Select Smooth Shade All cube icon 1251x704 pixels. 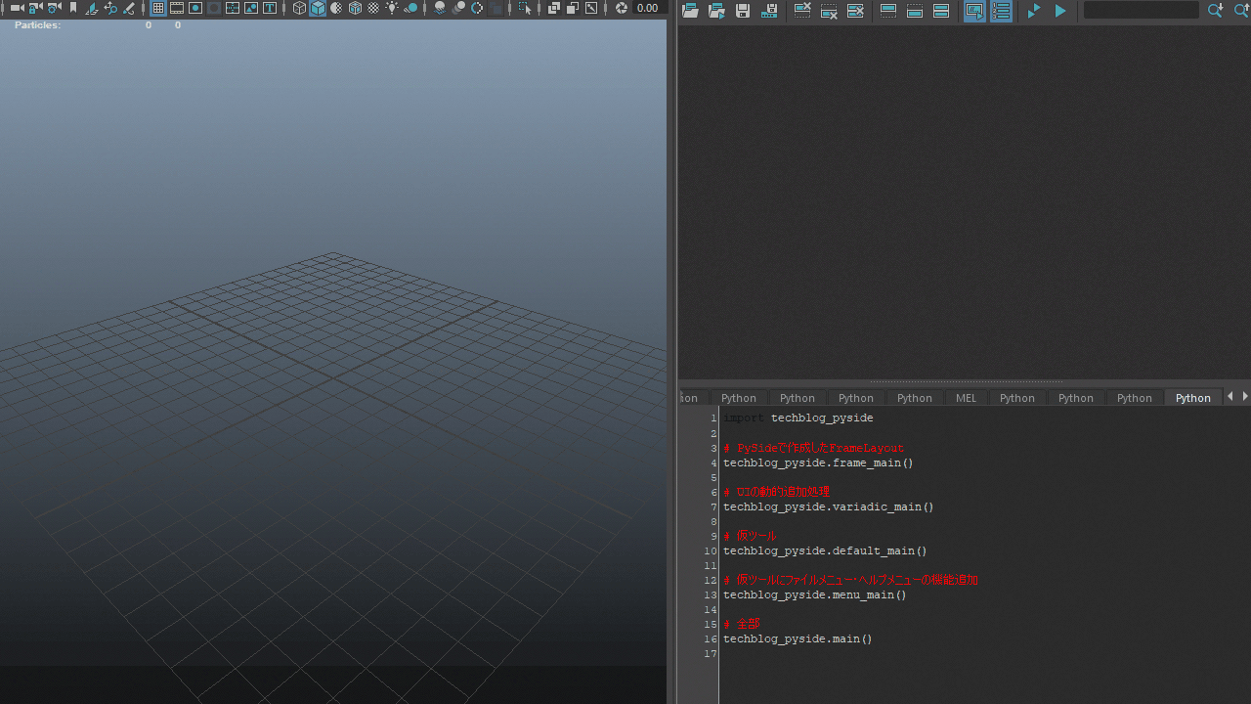pyautogui.click(x=318, y=8)
